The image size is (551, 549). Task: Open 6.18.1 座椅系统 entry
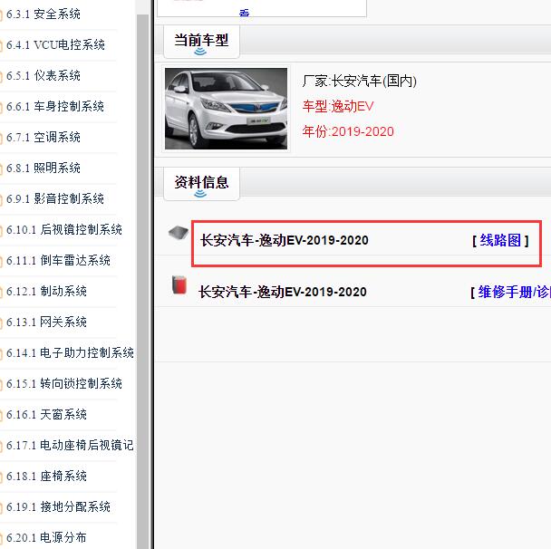click(x=46, y=476)
